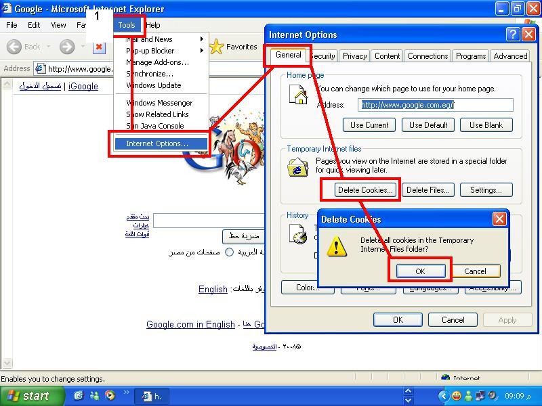The width and height of the screenshot is (542, 406).
Task: Click the Forward arrow icon in toolbar
Action: [x=67, y=47]
